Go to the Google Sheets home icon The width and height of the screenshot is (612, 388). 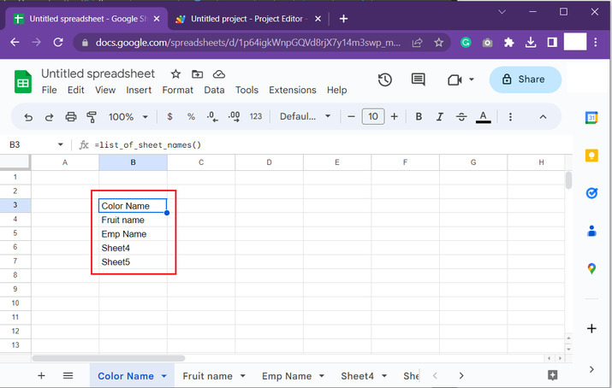click(x=23, y=82)
